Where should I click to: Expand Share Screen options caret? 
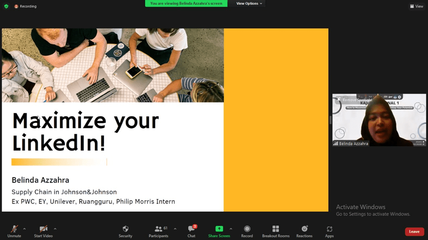point(231,229)
